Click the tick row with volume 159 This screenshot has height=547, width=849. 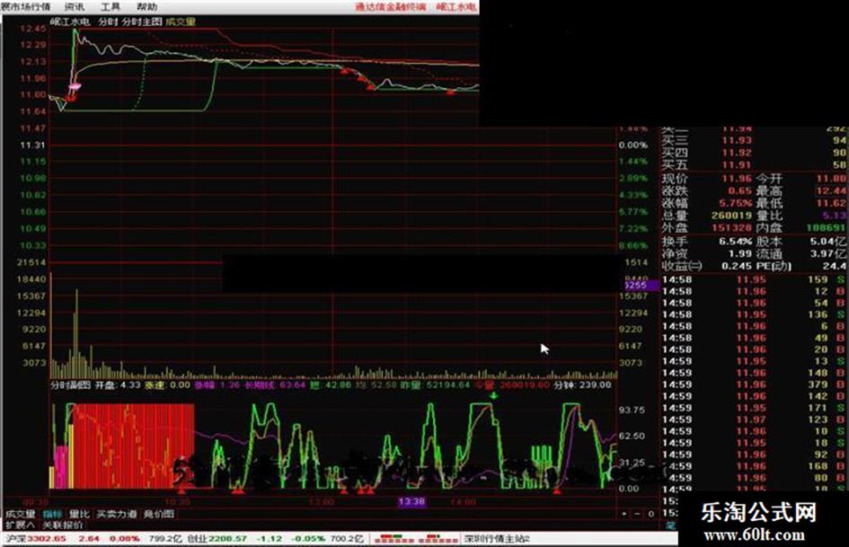pos(754,280)
